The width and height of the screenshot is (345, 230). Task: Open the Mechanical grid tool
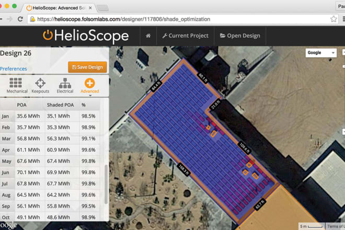(16, 85)
